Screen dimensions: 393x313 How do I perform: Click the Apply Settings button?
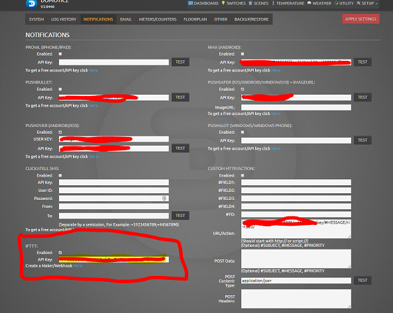point(361,19)
